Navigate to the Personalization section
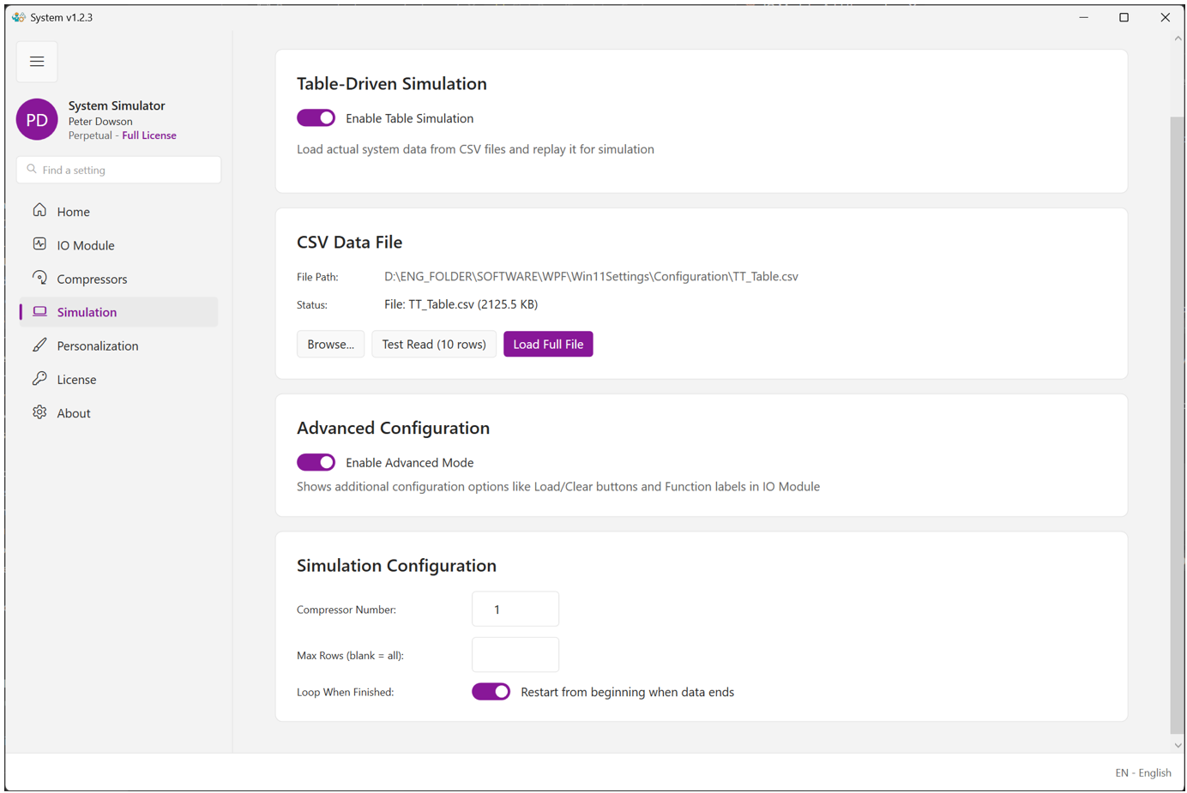This screenshot has width=1187, height=793. point(97,345)
